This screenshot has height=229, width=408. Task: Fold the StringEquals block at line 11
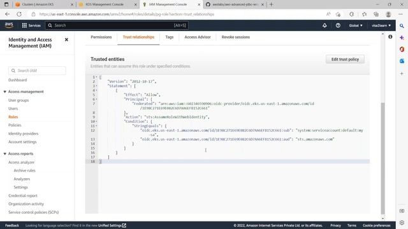tap(96, 126)
